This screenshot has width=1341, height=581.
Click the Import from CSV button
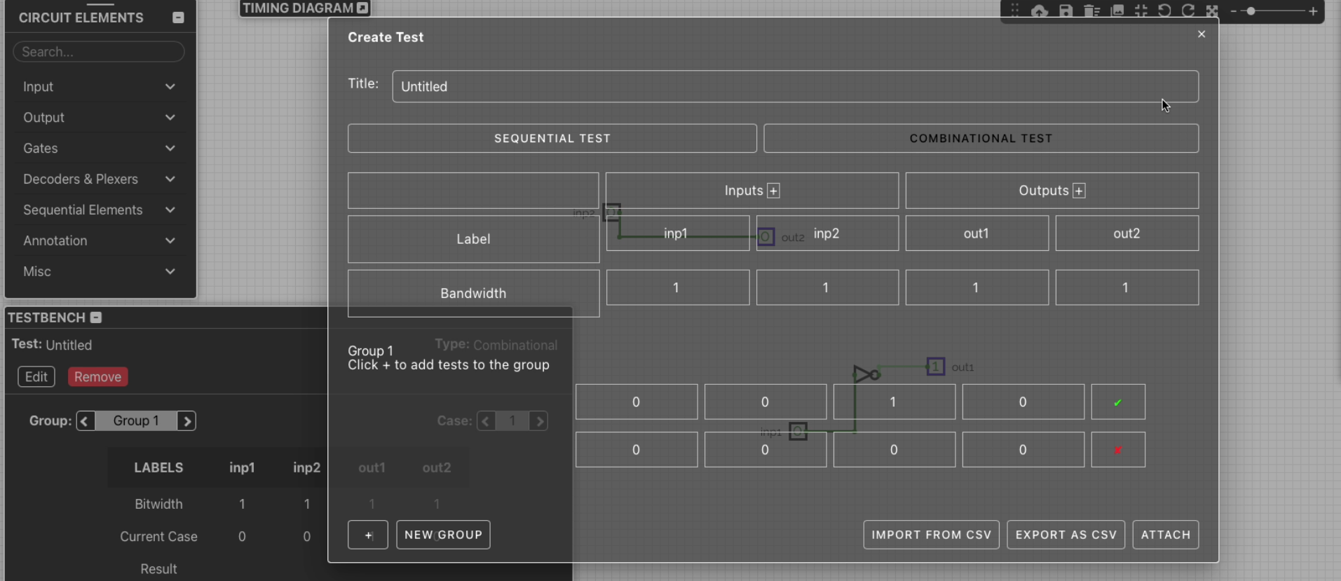coord(931,535)
